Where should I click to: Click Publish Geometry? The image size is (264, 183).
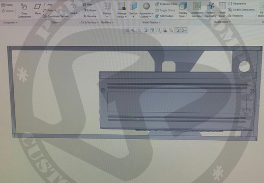pos(211,10)
